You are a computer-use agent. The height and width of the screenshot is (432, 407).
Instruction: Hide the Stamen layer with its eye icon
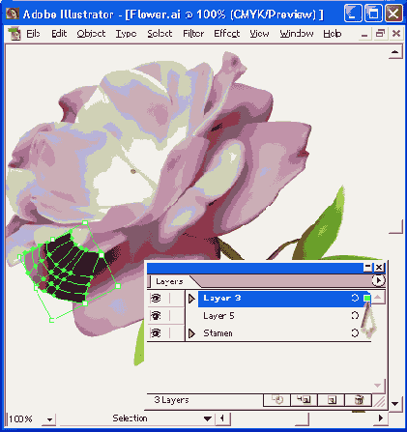156,333
